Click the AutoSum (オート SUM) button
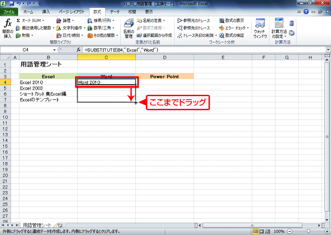Viewport: 331px width, 235px height. [30, 20]
